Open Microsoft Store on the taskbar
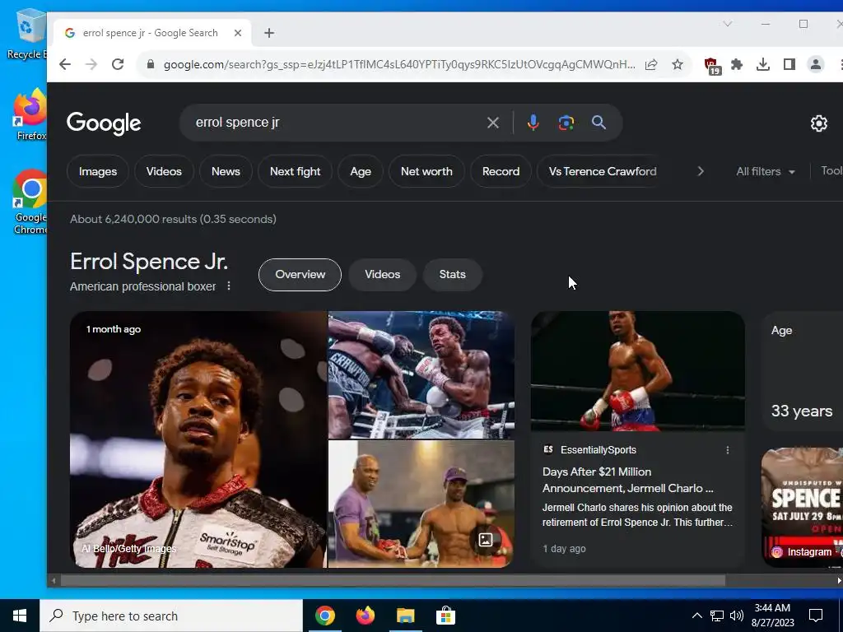The height and width of the screenshot is (632, 843). [x=445, y=616]
